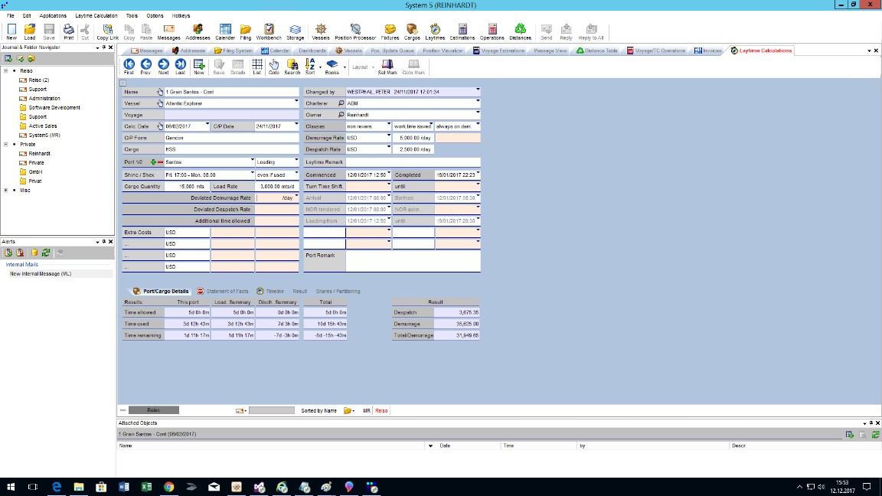Switch to the Voyage Estimations tab
Screen dimensions: 882x496
[x=498, y=51]
